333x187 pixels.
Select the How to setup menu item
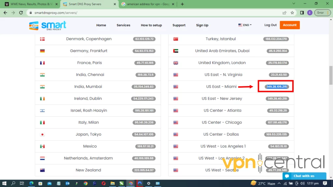click(x=151, y=25)
